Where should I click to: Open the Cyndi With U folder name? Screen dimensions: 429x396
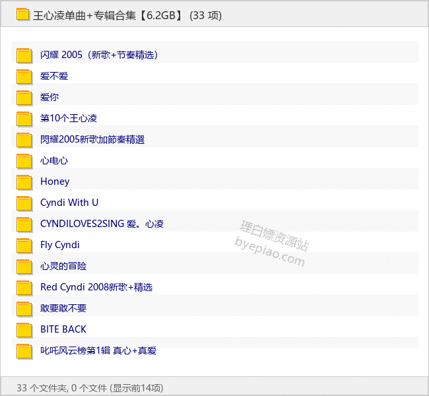[x=69, y=203]
